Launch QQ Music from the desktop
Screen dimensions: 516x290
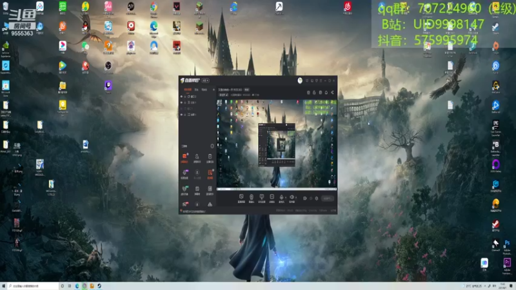(x=86, y=6)
